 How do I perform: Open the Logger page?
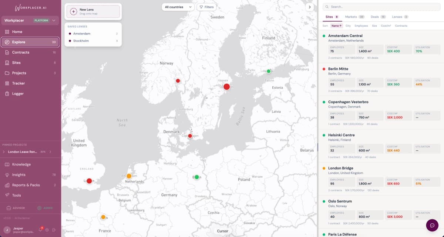click(x=30, y=94)
